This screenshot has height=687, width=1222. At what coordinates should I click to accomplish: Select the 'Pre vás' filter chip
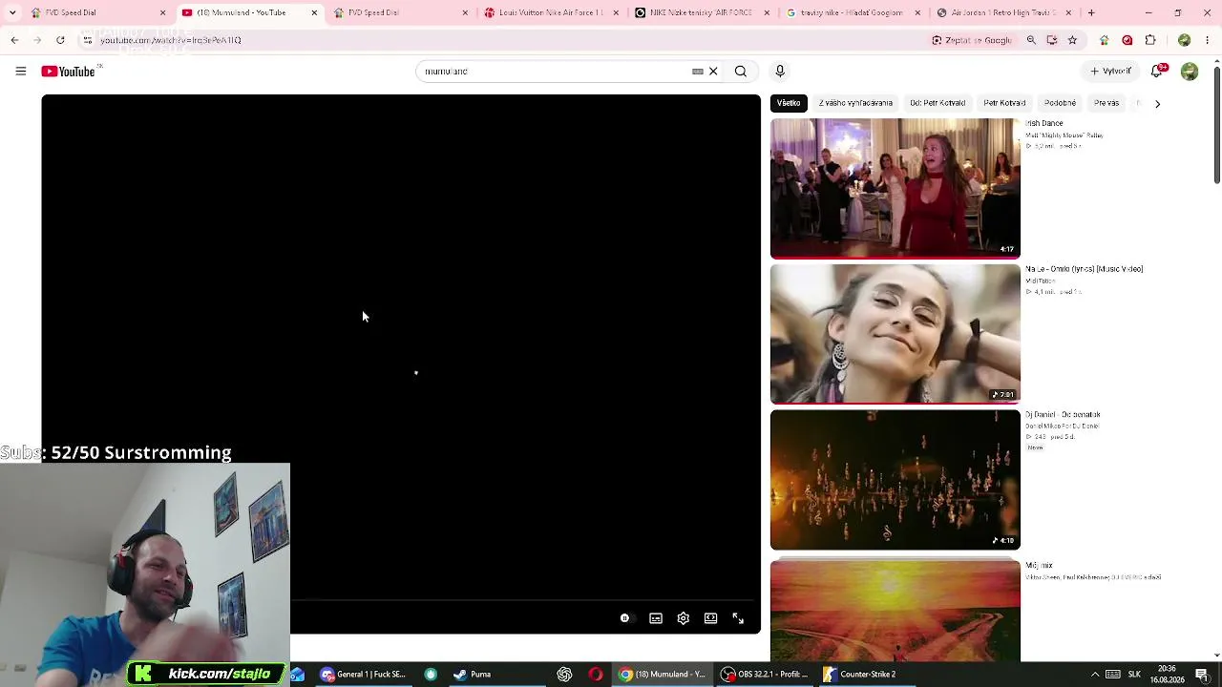click(1106, 103)
